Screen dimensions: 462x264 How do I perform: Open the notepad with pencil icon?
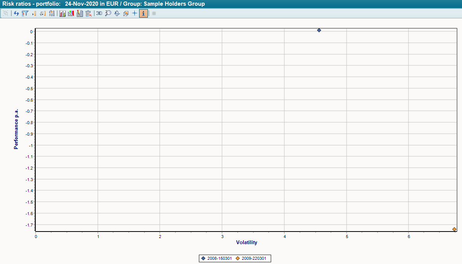[79, 13]
